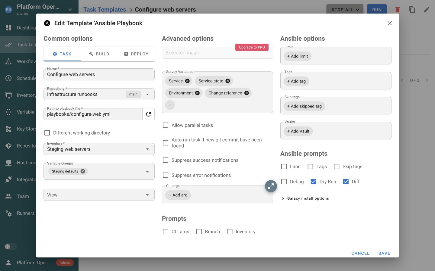Switch to the BUILD tab

coord(99,54)
